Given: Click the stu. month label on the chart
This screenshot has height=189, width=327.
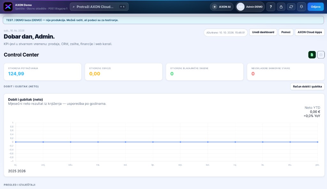Looking at the screenshot, I should coord(290,165).
